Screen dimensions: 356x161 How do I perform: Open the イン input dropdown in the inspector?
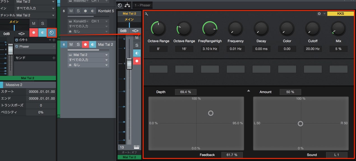coord(54,8)
